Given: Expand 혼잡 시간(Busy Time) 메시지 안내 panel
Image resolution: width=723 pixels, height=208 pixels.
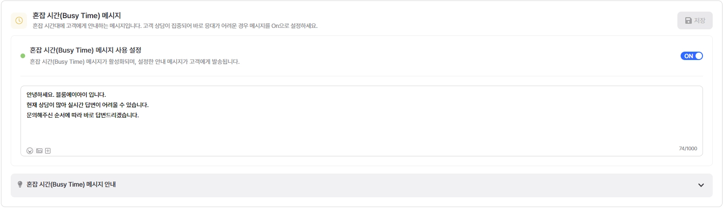Looking at the screenshot, I should (71, 184).
